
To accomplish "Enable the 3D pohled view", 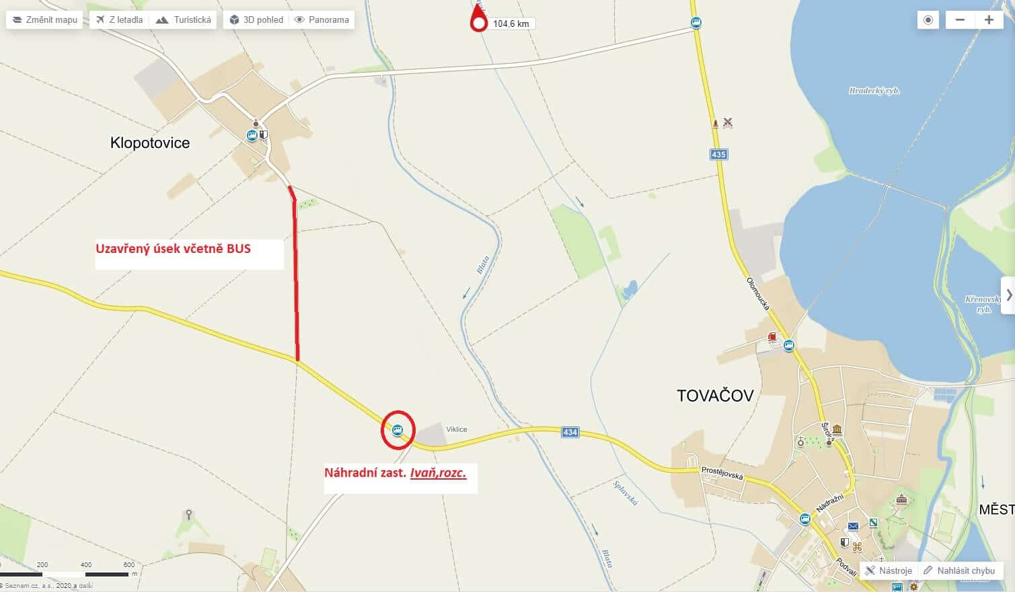I will [256, 20].
